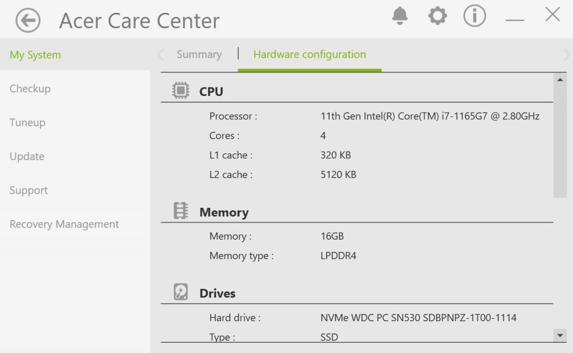Open the info (i) icon
573x353 pixels.
[475, 16]
